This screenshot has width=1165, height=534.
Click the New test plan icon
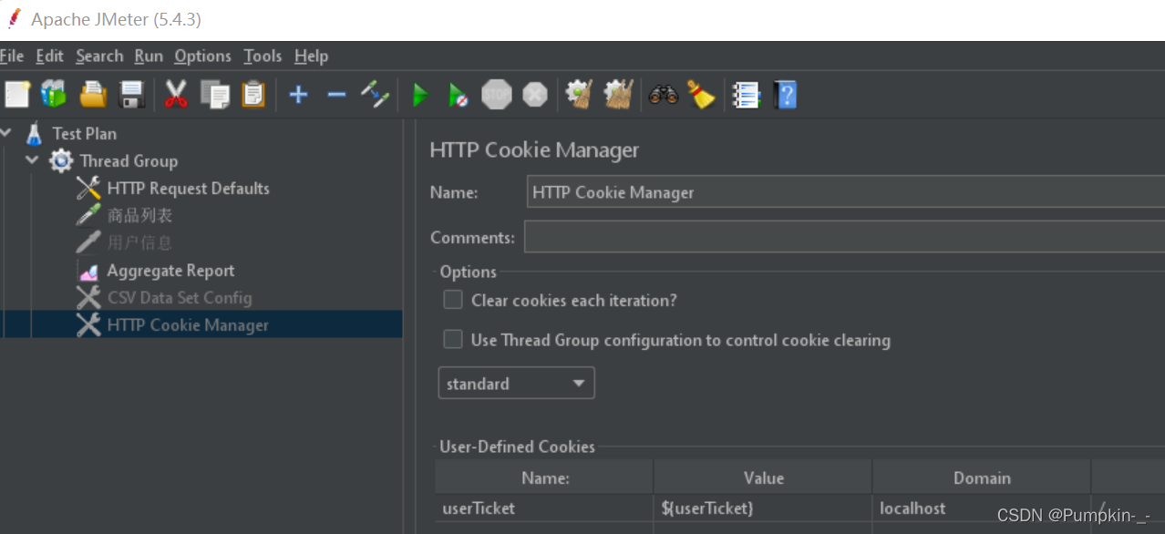(x=17, y=94)
